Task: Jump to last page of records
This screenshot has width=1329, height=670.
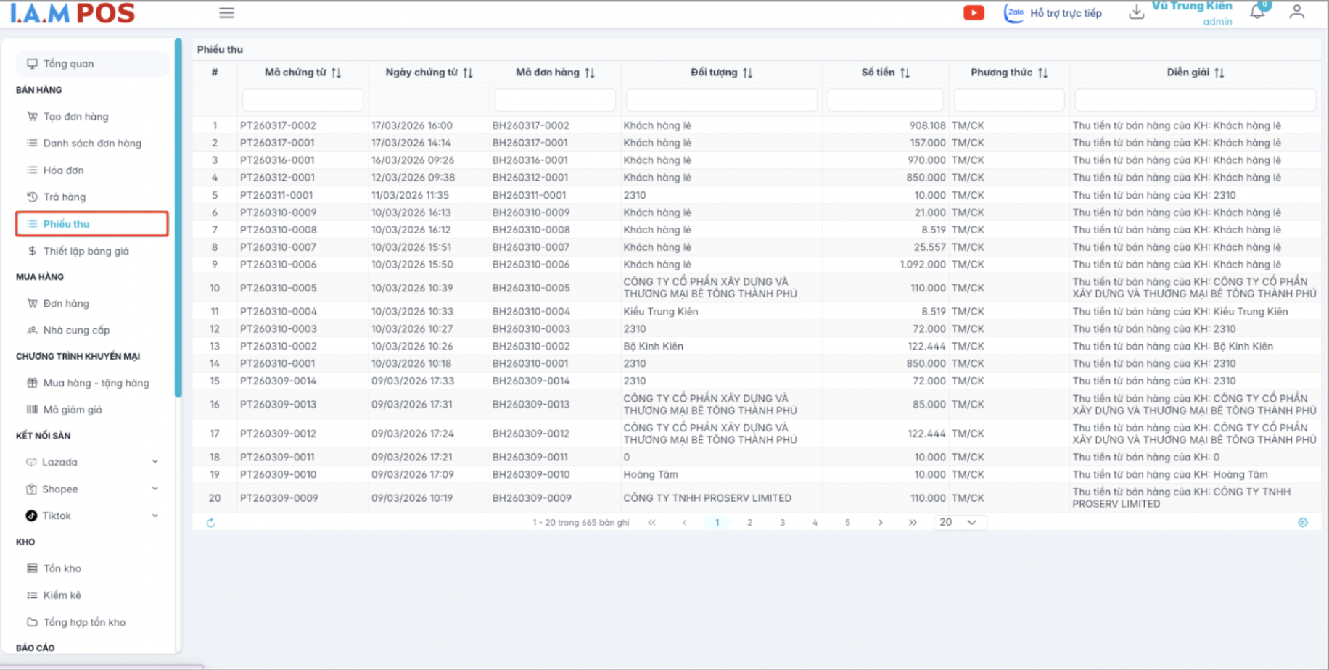Action: coord(913,523)
